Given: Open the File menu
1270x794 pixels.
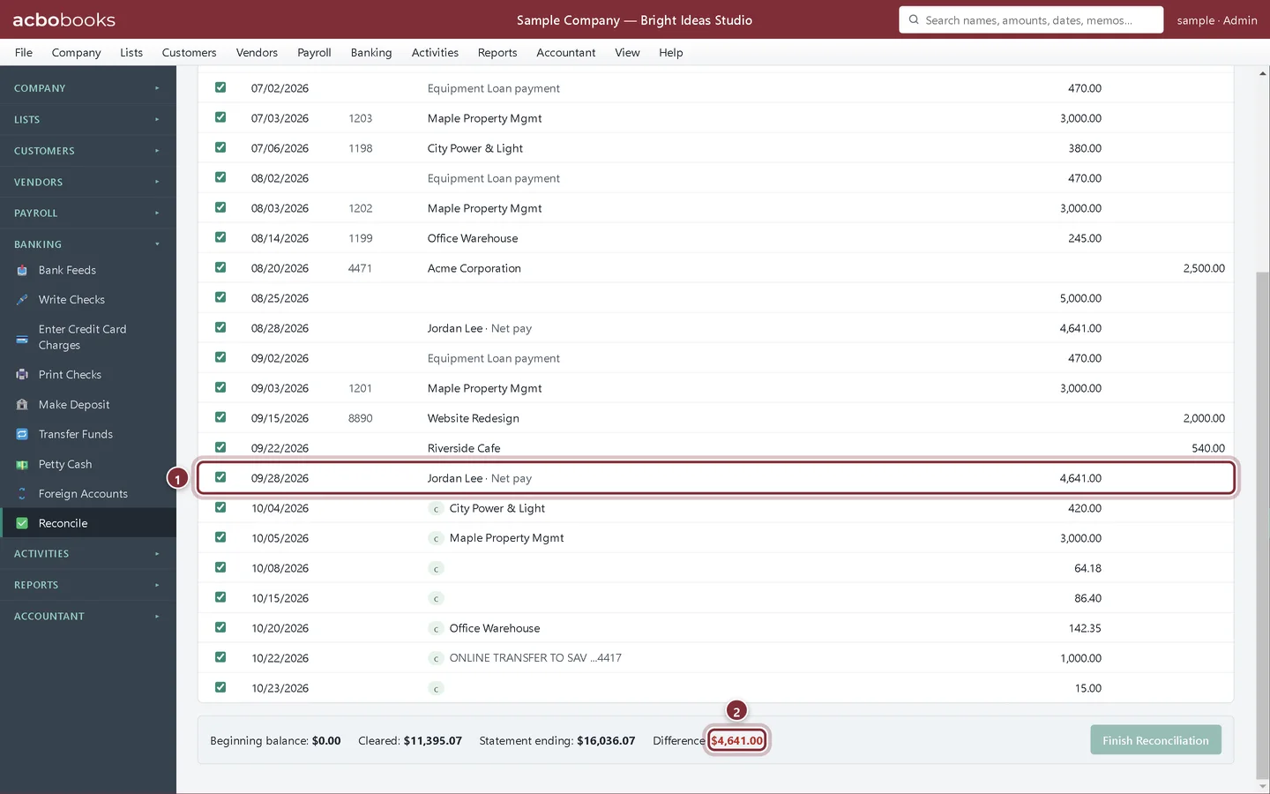Looking at the screenshot, I should pos(24,53).
